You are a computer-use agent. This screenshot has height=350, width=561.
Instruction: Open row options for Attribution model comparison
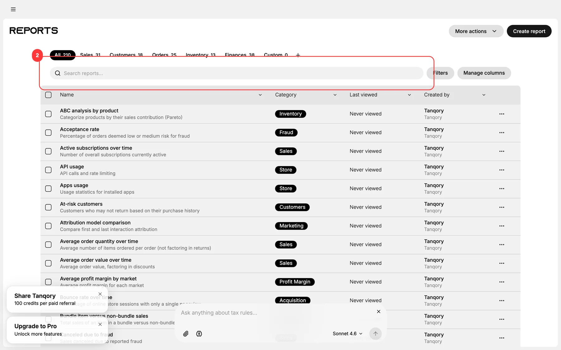pos(501,226)
